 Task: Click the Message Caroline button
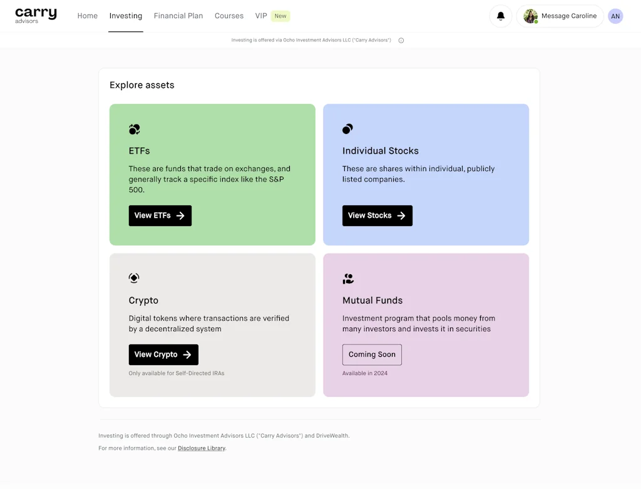568,16
